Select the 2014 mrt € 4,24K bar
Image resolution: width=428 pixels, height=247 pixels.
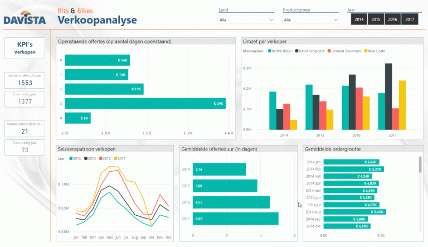coord(348,176)
